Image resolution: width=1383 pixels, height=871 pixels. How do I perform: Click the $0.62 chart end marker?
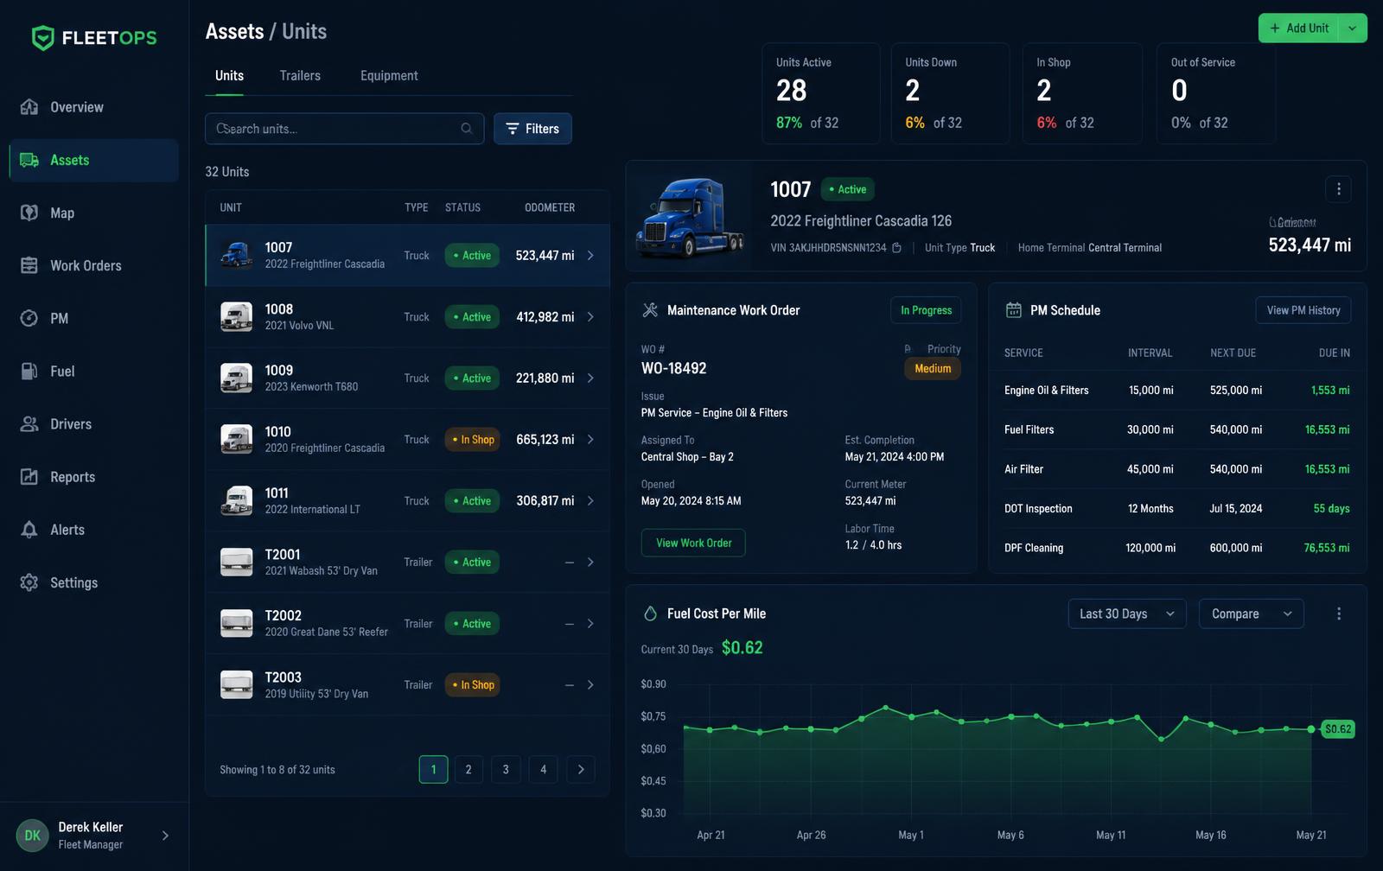pyautogui.click(x=1337, y=729)
